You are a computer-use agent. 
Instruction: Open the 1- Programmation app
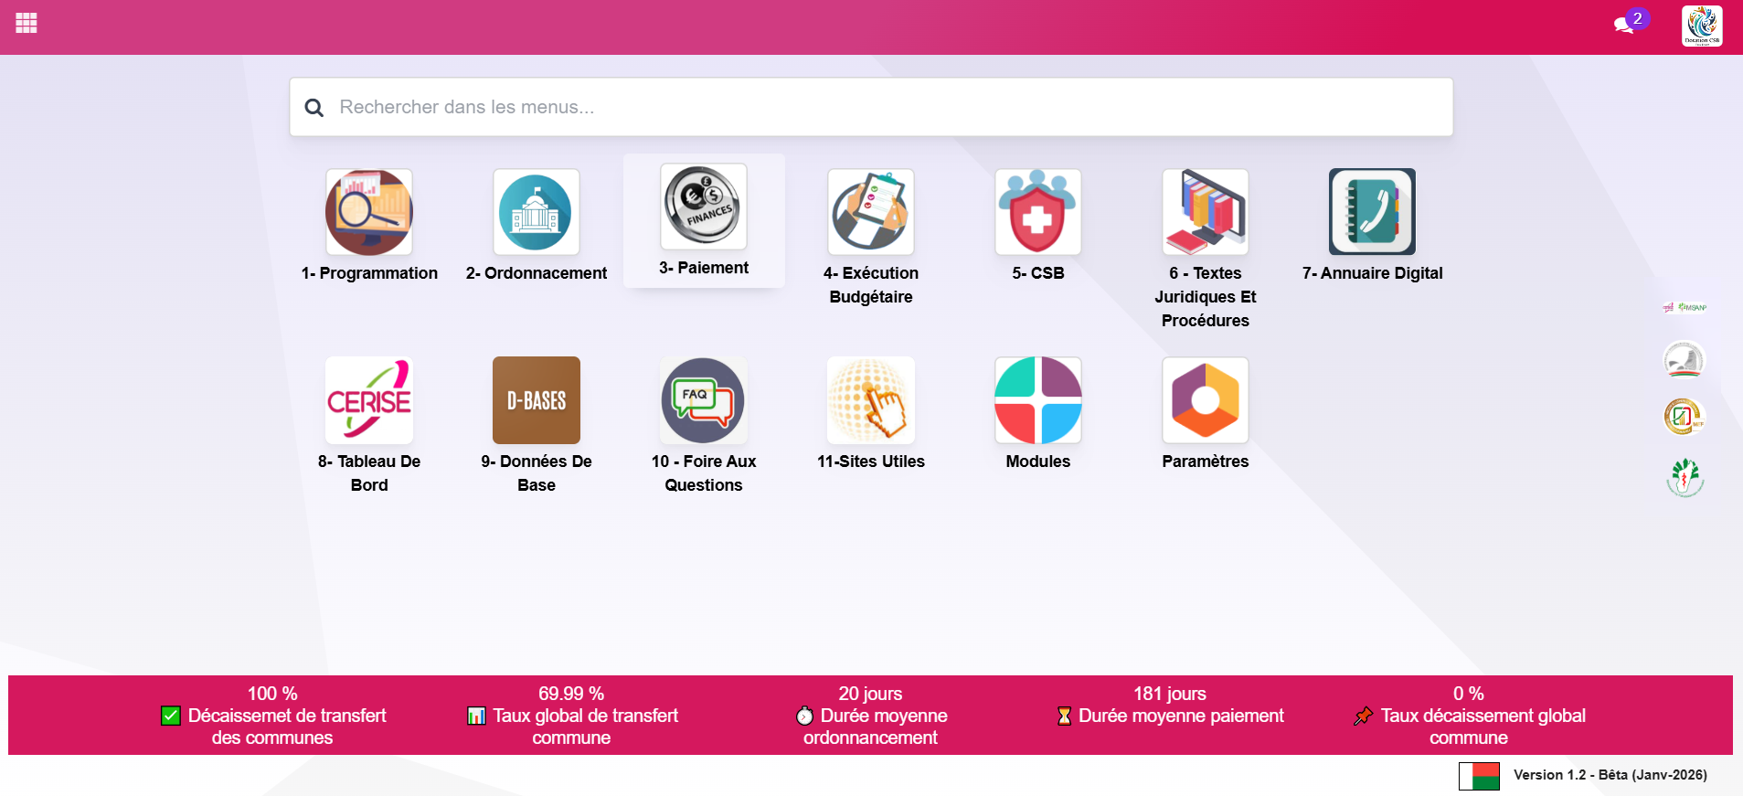[x=369, y=225]
